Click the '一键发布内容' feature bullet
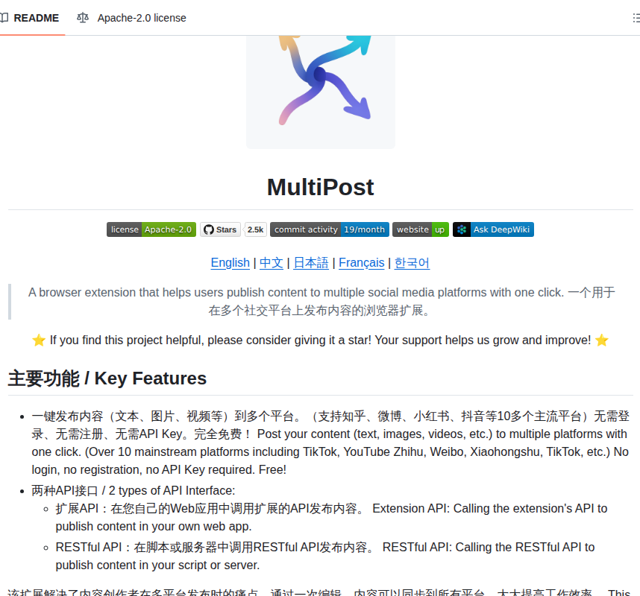The image size is (640, 596). [330, 443]
